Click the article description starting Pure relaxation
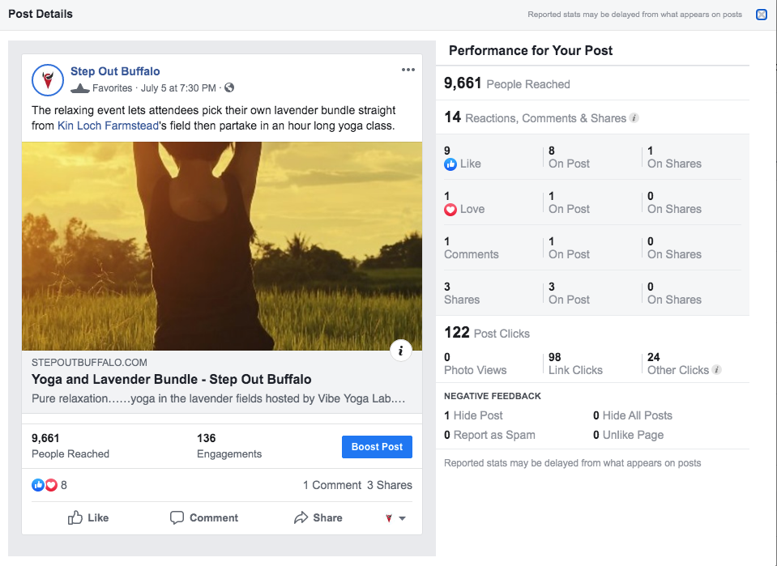The image size is (777, 566). pyautogui.click(x=219, y=399)
